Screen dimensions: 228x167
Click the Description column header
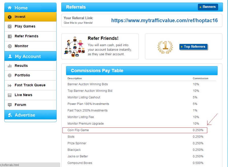(75, 78)
